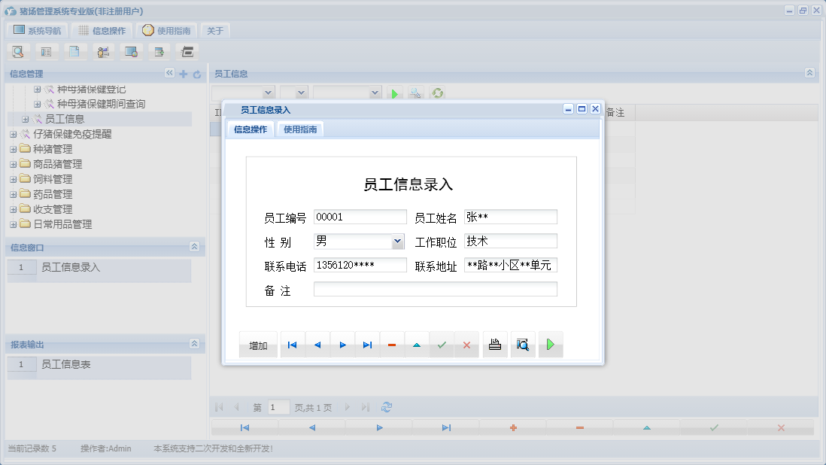Open the report list toolbar icon
The image size is (826, 465).
[47, 51]
